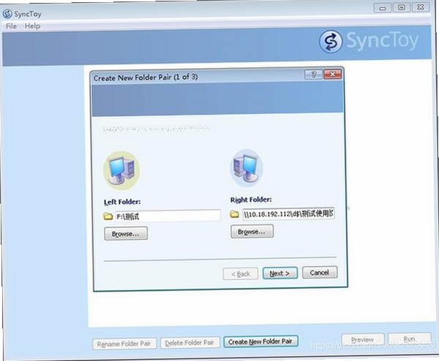Browse for the right folder

252,232
